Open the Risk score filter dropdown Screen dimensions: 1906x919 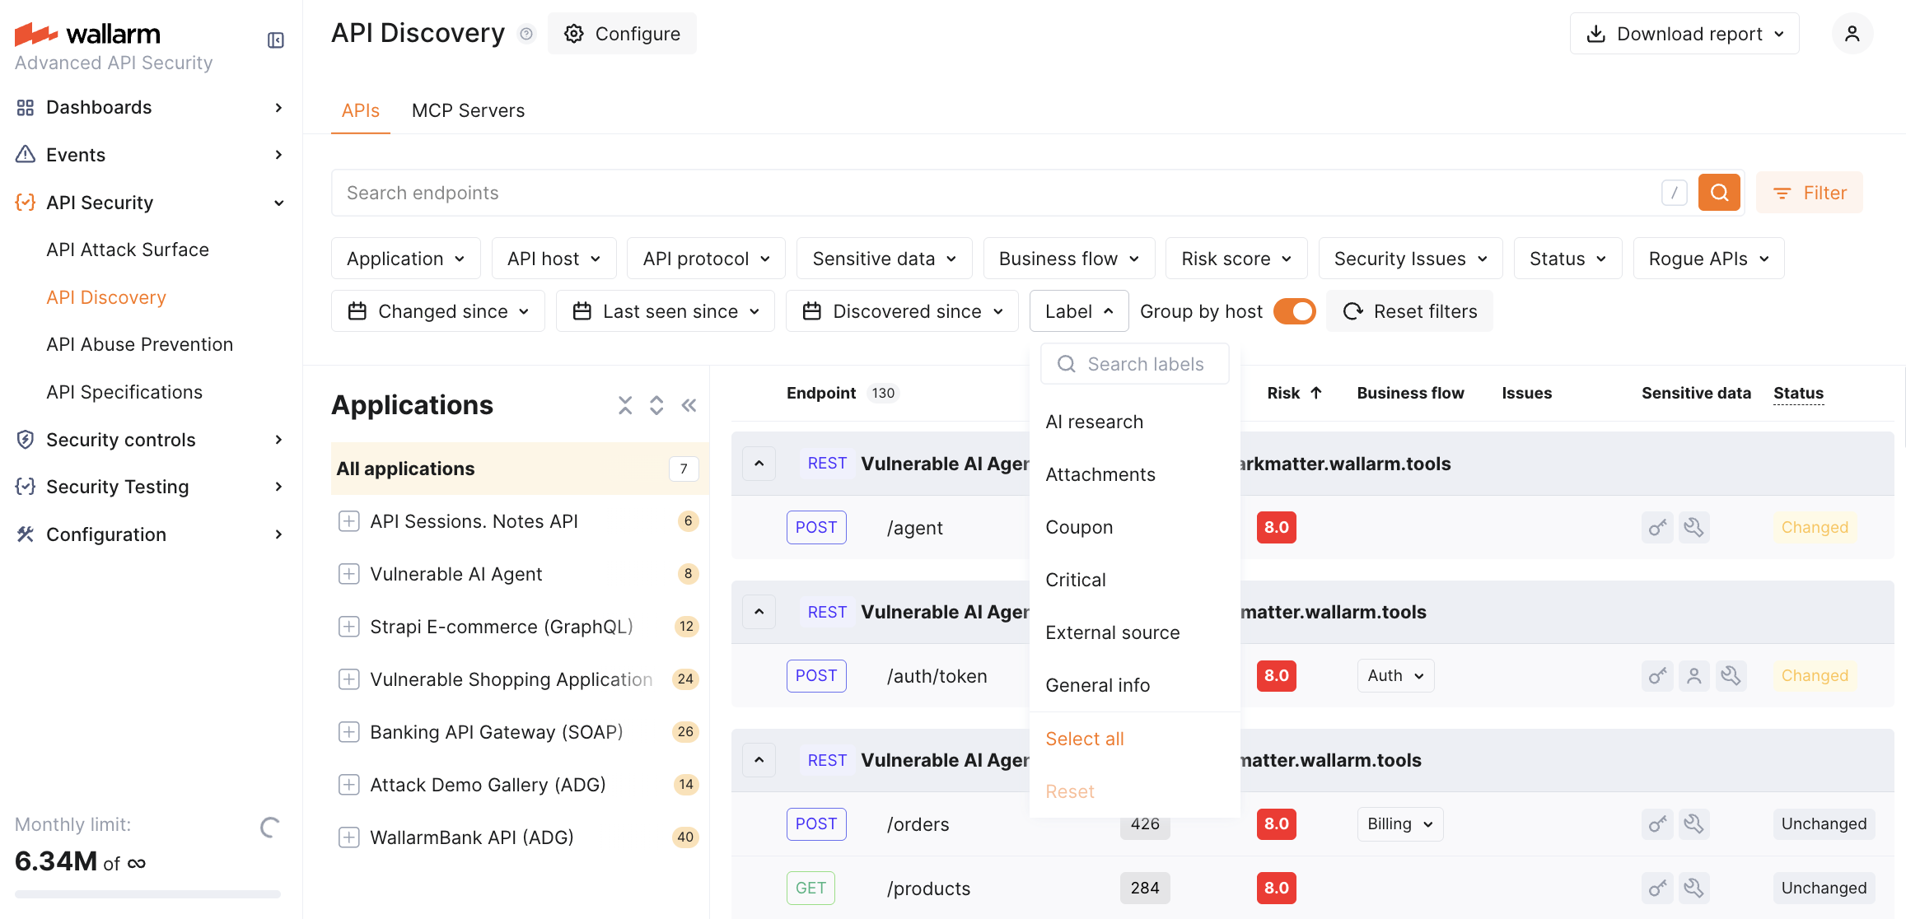[x=1236, y=259]
